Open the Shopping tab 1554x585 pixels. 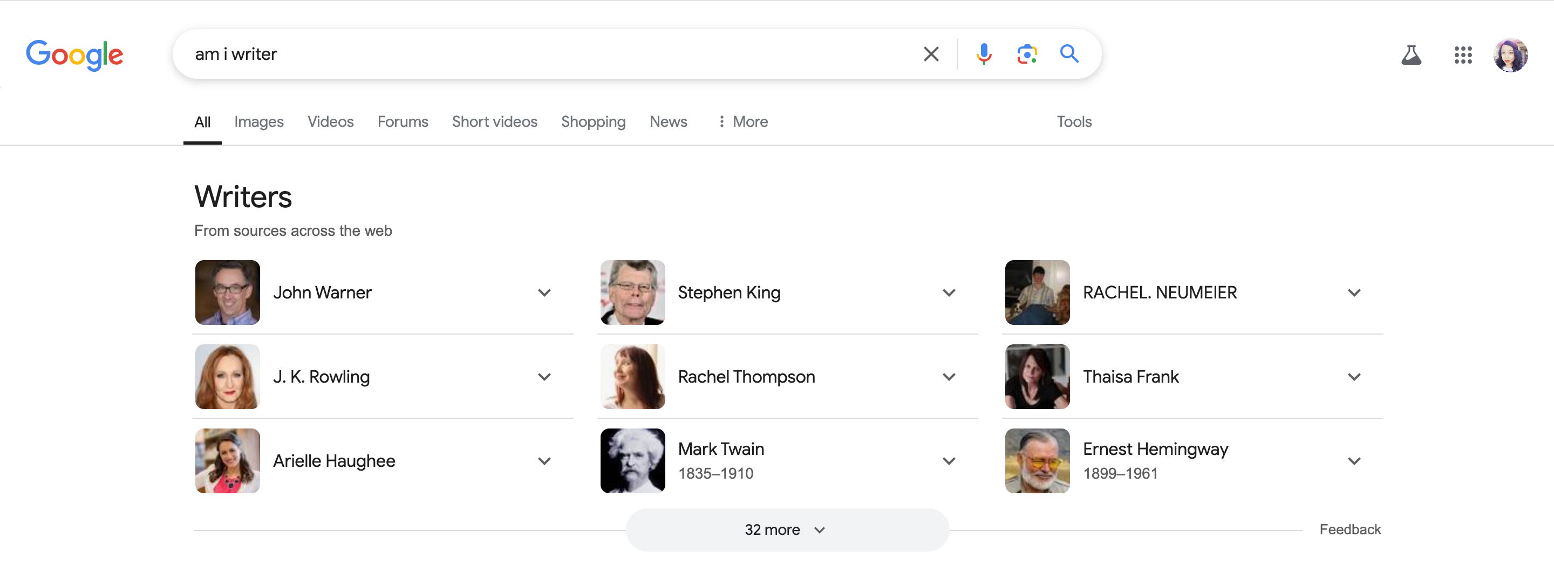point(593,122)
